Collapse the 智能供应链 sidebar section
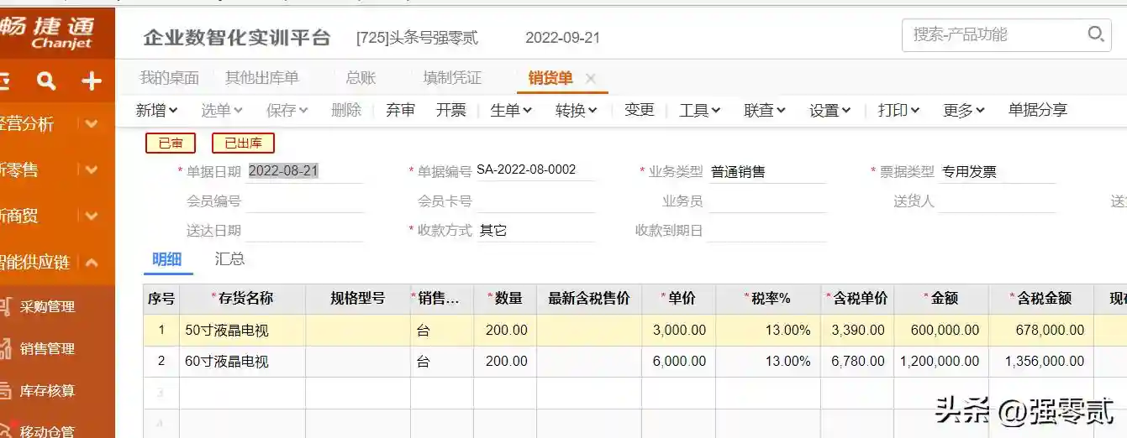 92,263
